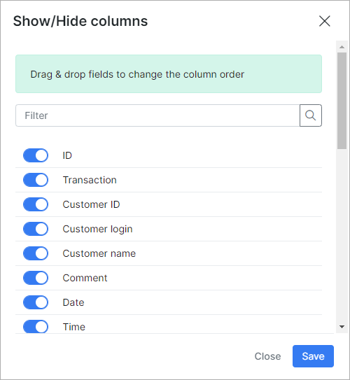Viewport: 350px width, 380px height.
Task: Close the dialog with the X icon
Action: pyautogui.click(x=325, y=21)
